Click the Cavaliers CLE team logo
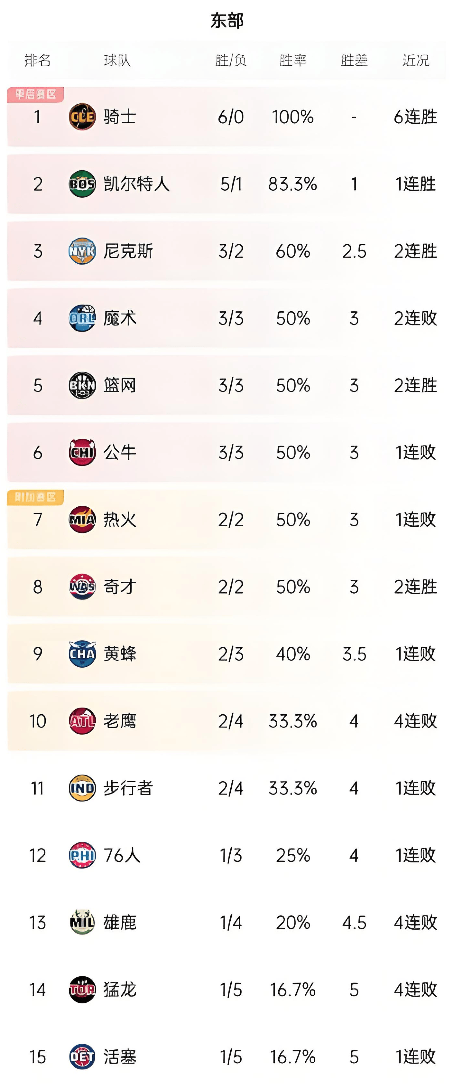Image resolution: width=453 pixels, height=1090 pixels. coord(82,117)
